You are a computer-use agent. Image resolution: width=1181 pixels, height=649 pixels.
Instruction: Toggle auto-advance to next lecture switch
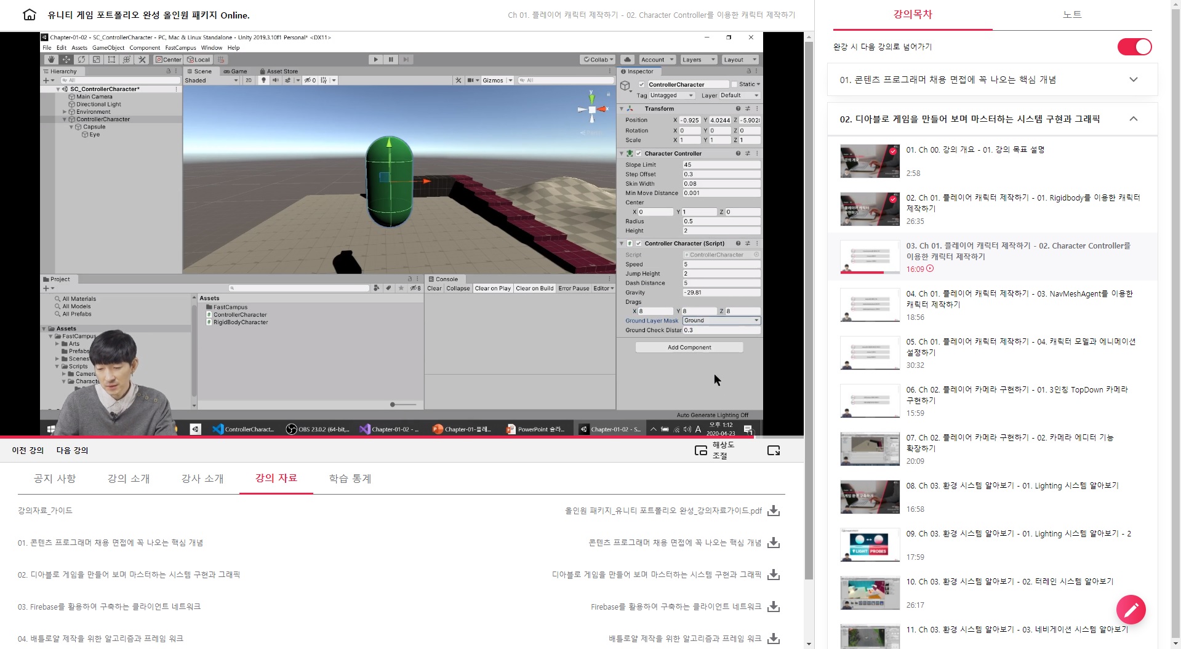click(1134, 47)
